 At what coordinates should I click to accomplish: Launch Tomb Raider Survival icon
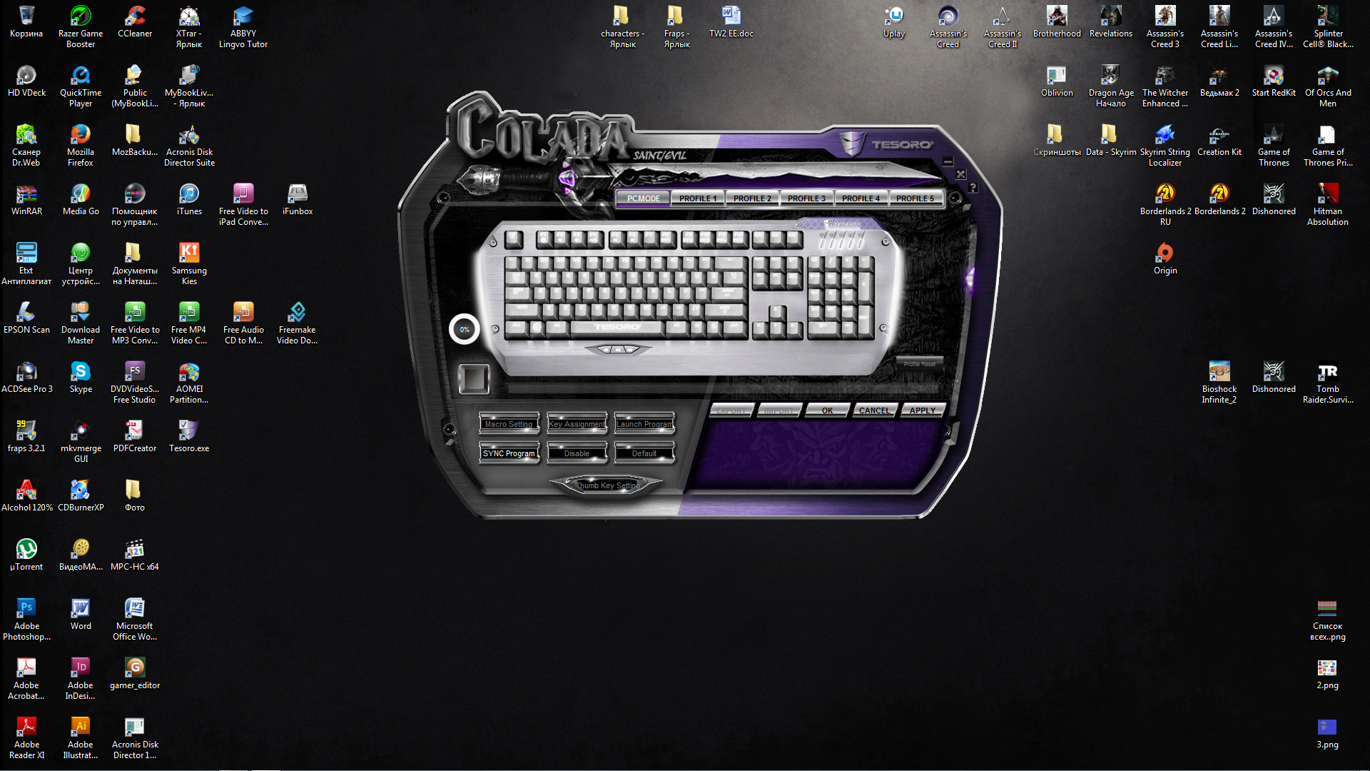[x=1328, y=383]
